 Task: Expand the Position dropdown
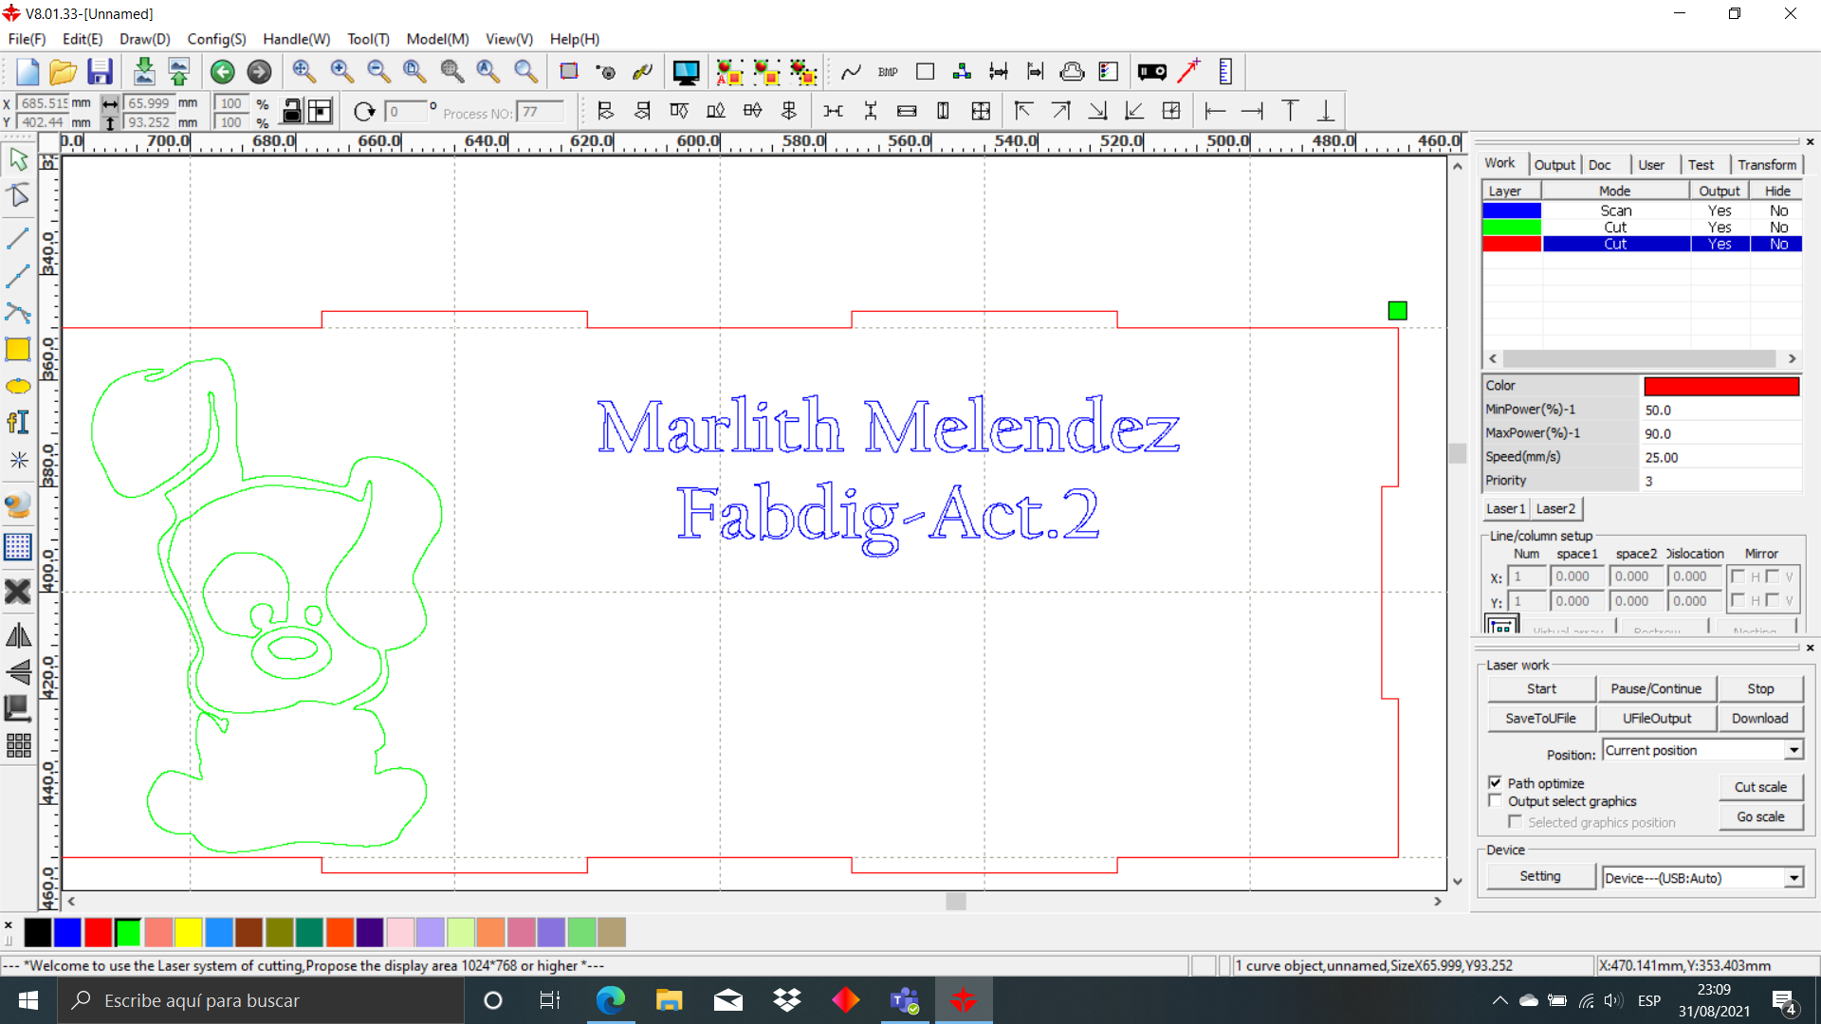coord(1793,751)
